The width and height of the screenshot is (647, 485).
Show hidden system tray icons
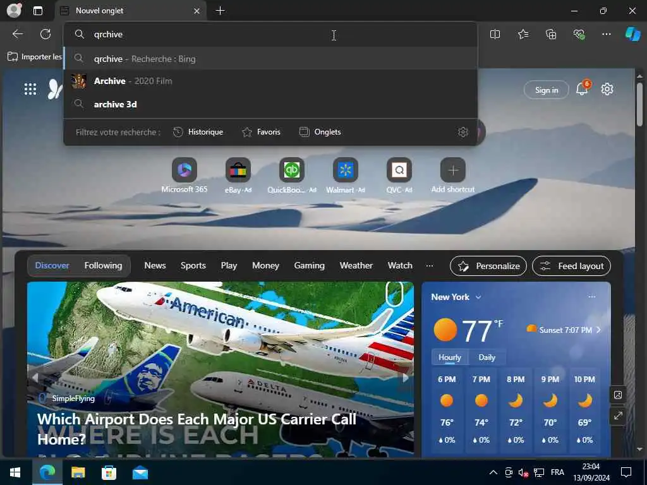pos(493,472)
